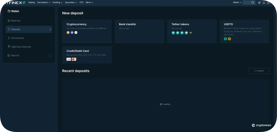Viewport: 277px width, 132px height.
Task: Choose the Cryptocurrency deposit card
Action: pos(87,31)
